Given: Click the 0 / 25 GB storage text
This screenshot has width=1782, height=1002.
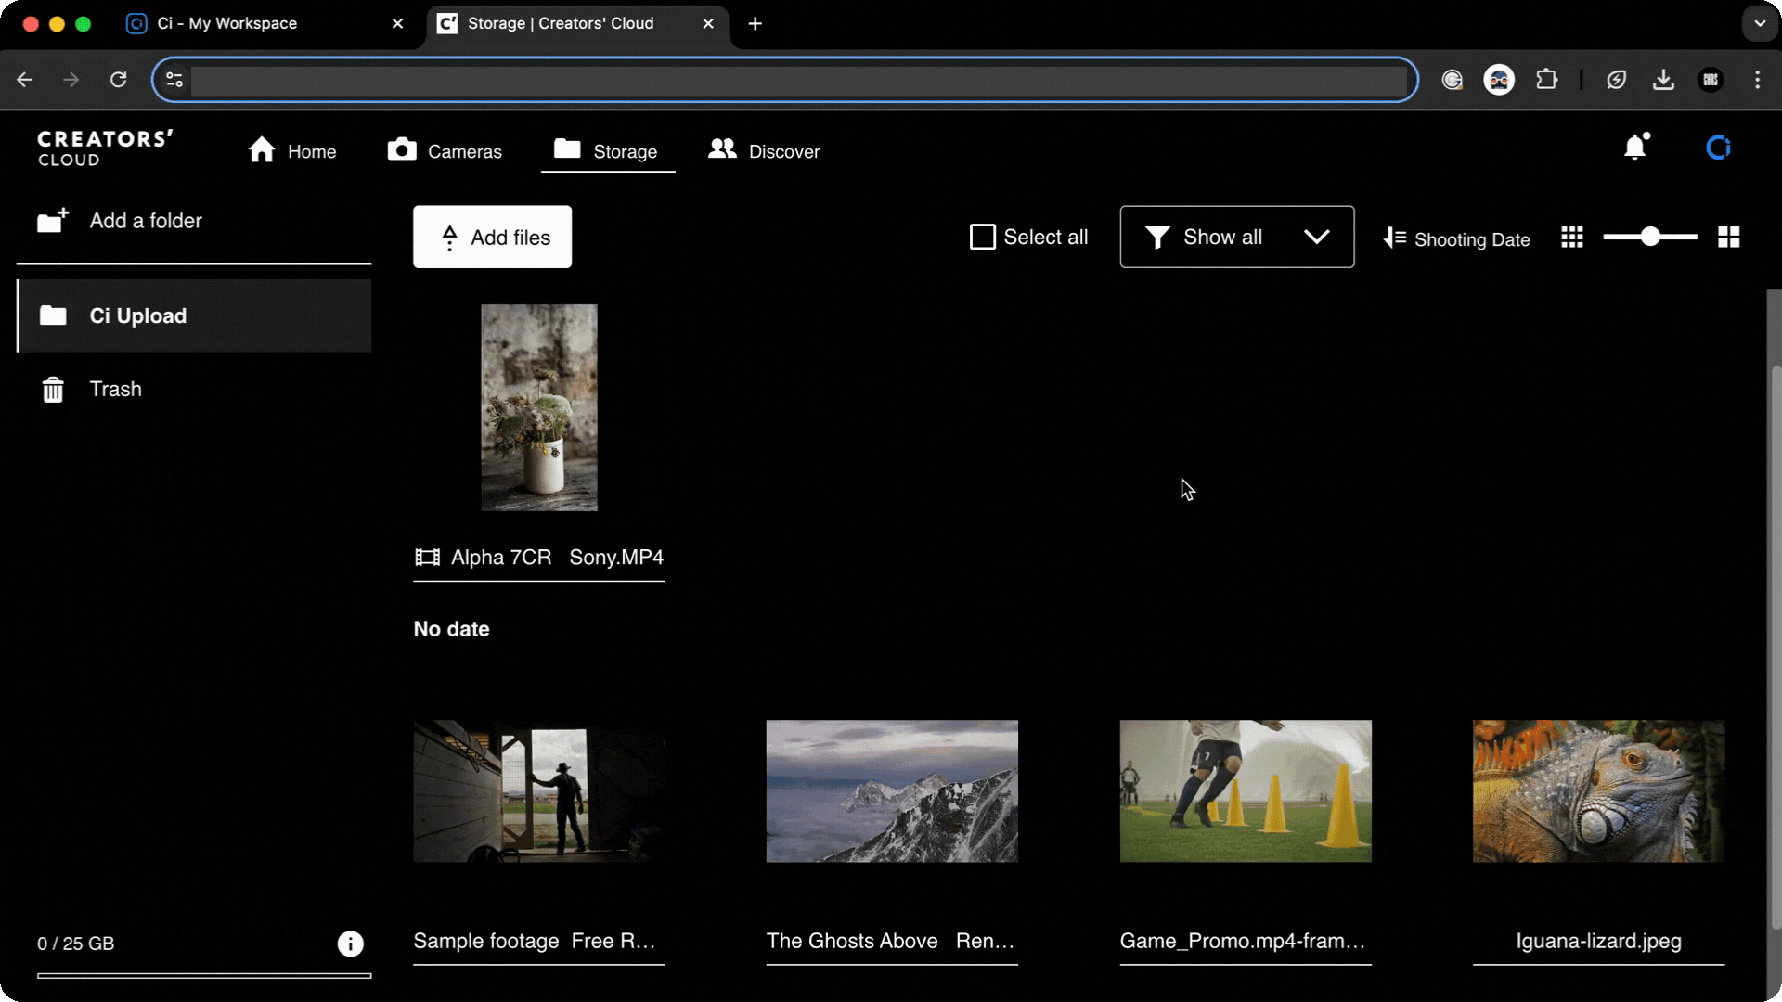Looking at the screenshot, I should tap(75, 944).
